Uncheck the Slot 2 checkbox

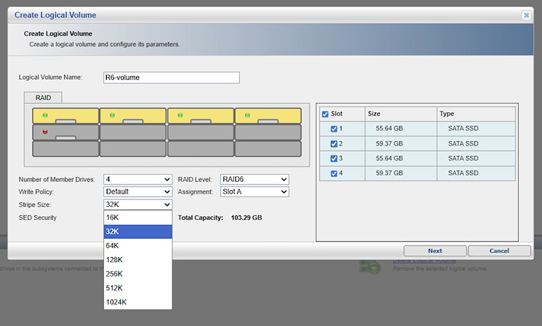(334, 143)
